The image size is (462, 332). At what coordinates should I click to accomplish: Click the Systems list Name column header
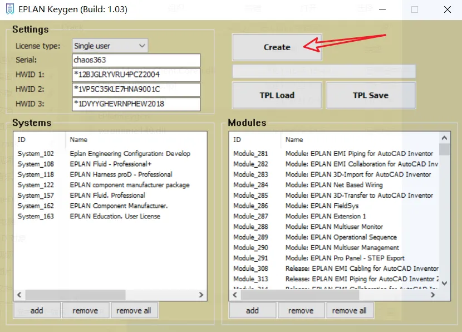click(136, 139)
